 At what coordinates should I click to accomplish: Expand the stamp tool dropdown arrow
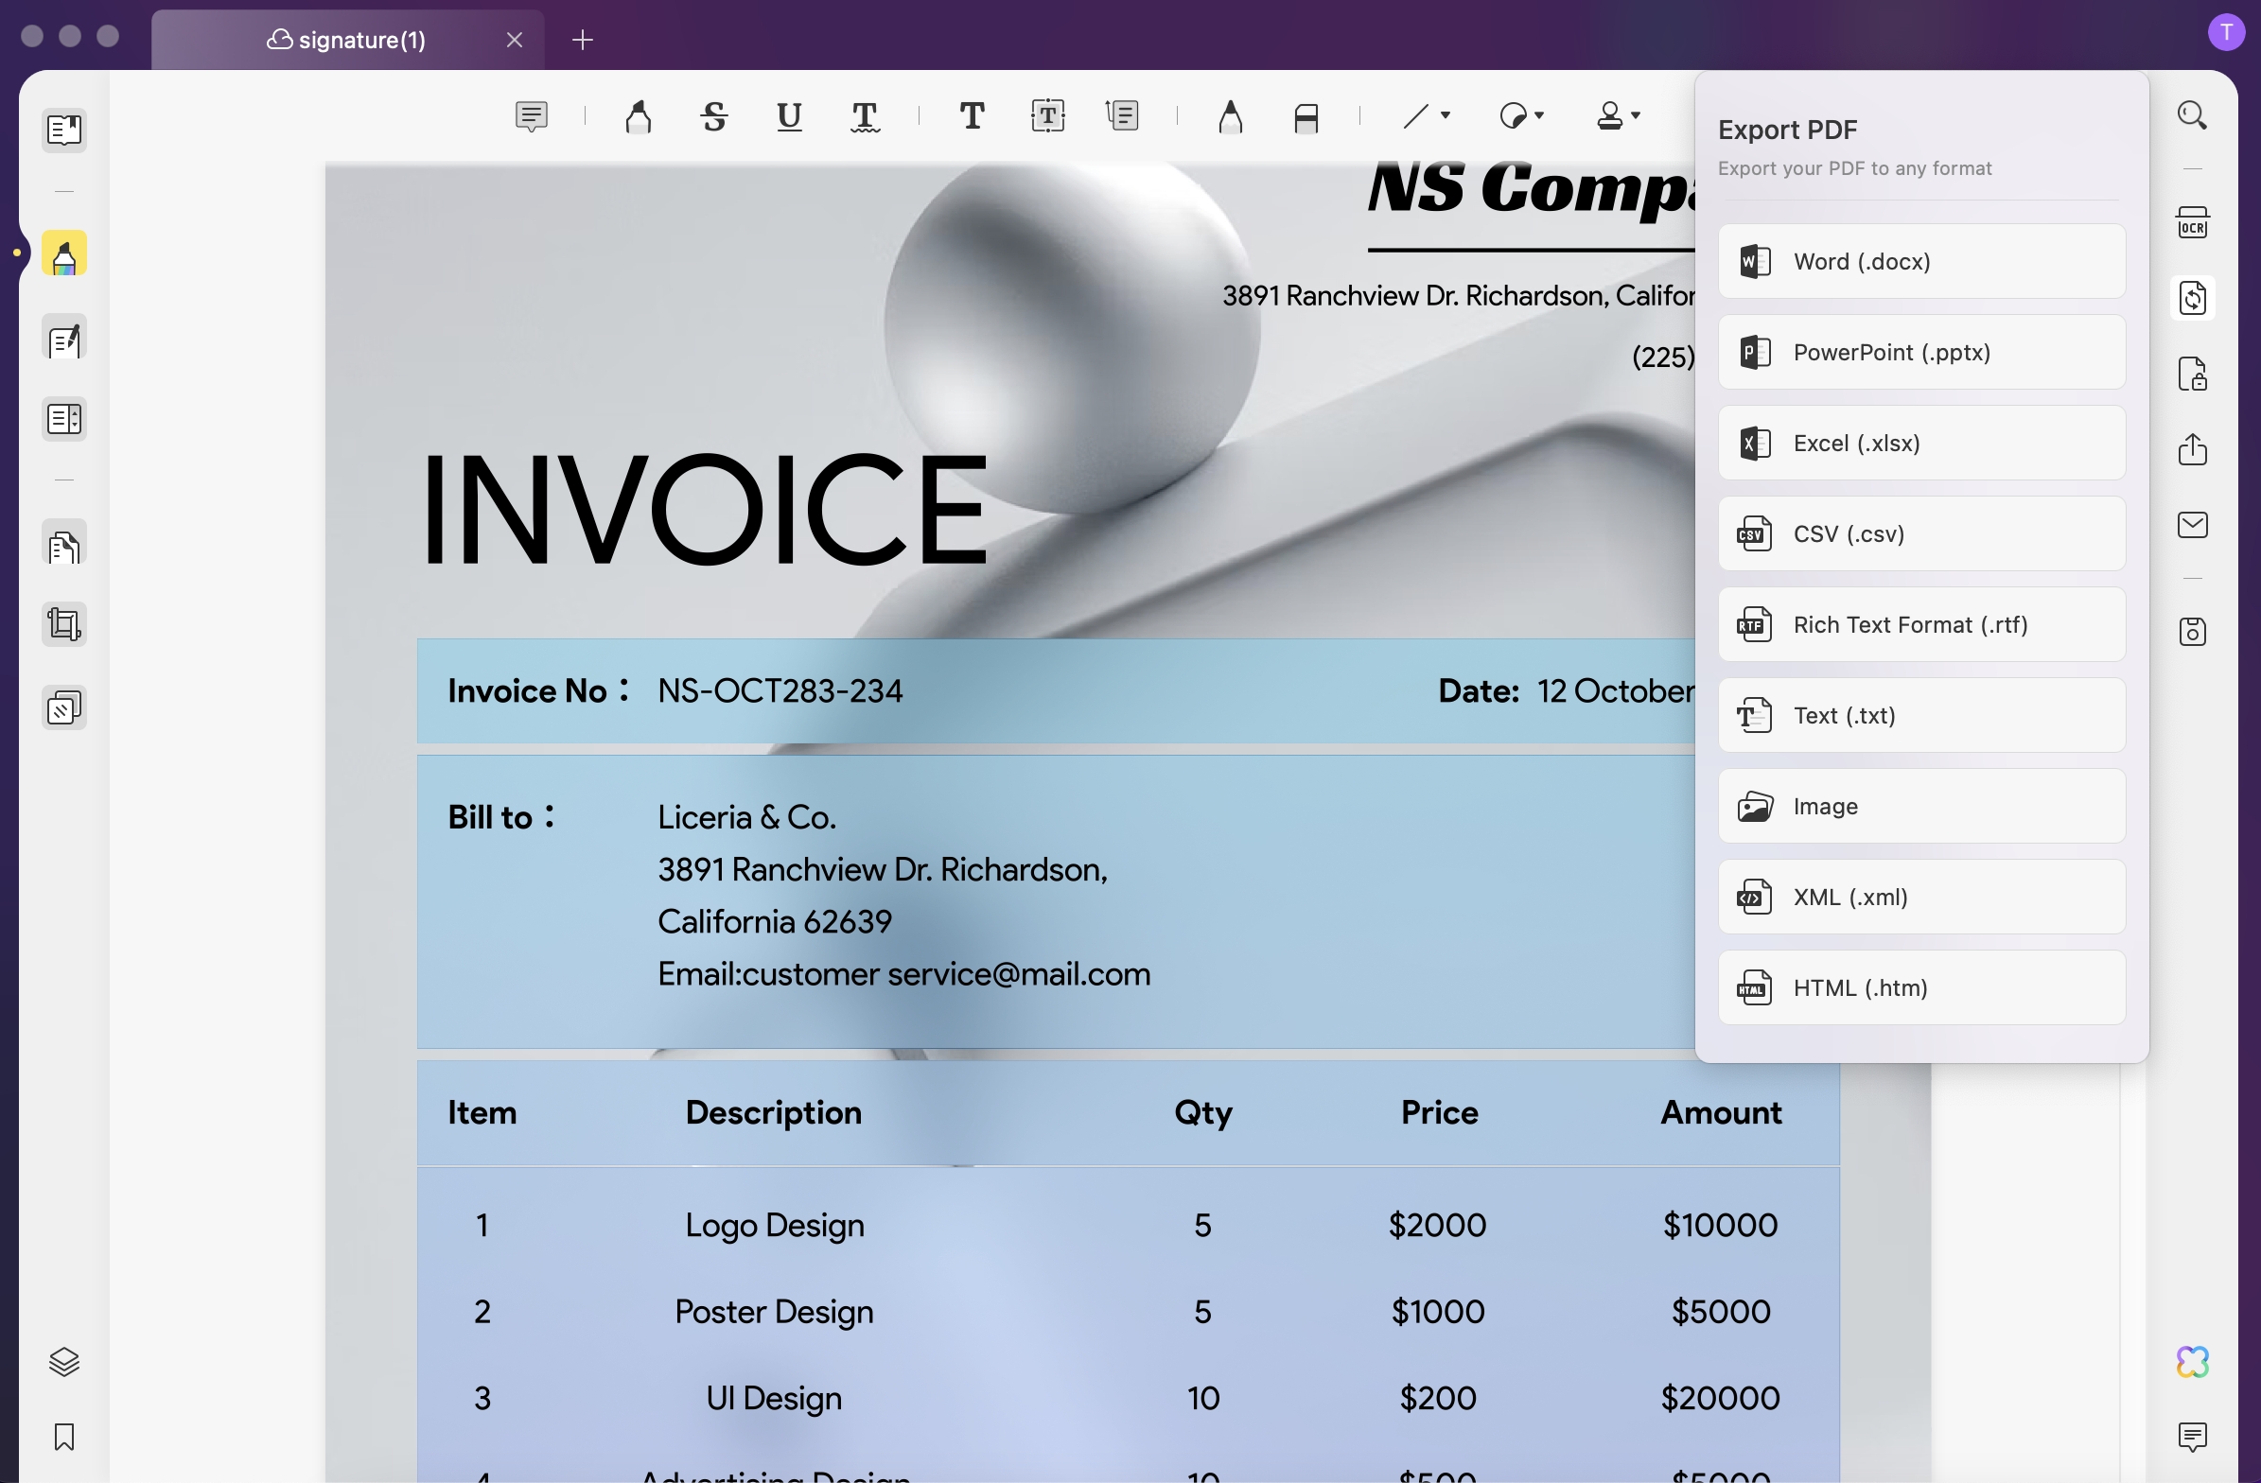[x=1635, y=116]
